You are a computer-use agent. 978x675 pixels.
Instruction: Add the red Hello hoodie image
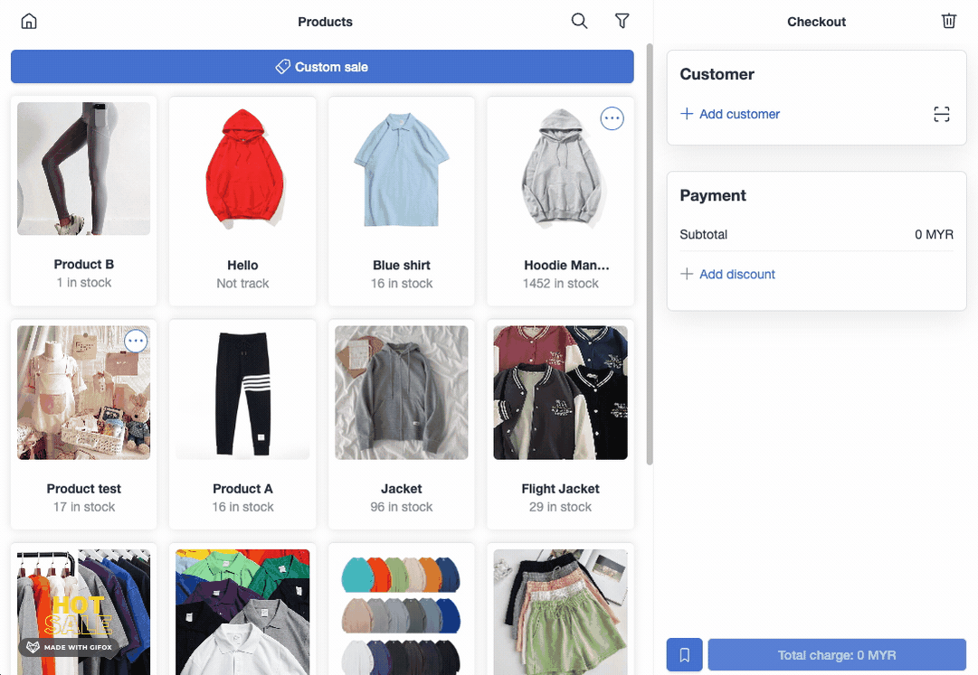242,169
